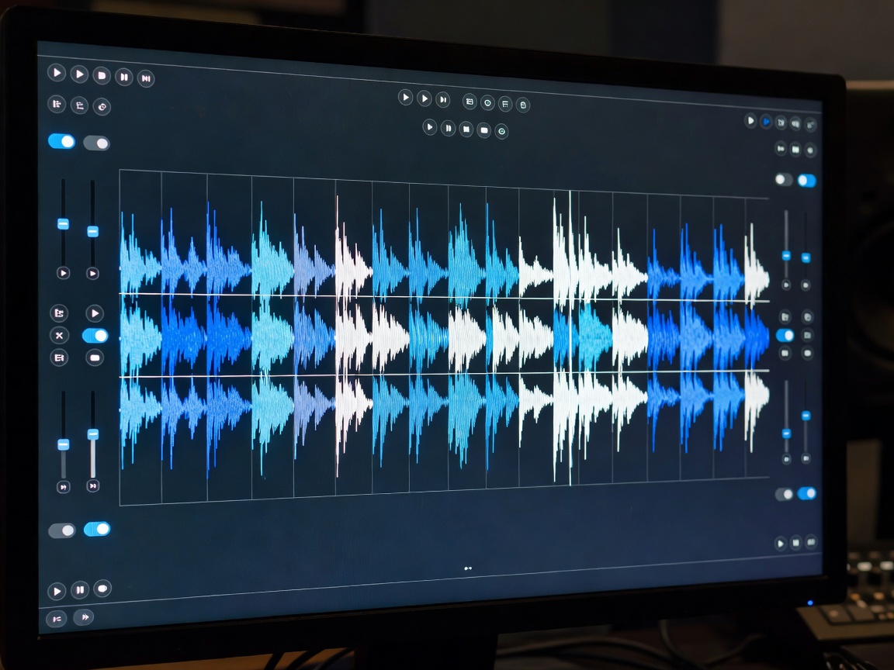The height and width of the screenshot is (670, 894).
Task: Click the first fader handle in the upper-right panel
Action: click(x=786, y=256)
